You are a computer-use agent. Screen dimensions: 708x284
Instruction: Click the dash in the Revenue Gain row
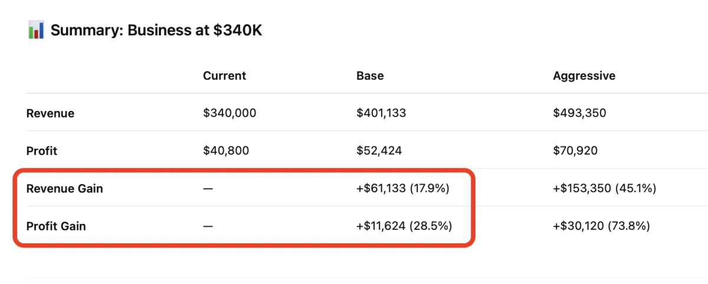208,189
